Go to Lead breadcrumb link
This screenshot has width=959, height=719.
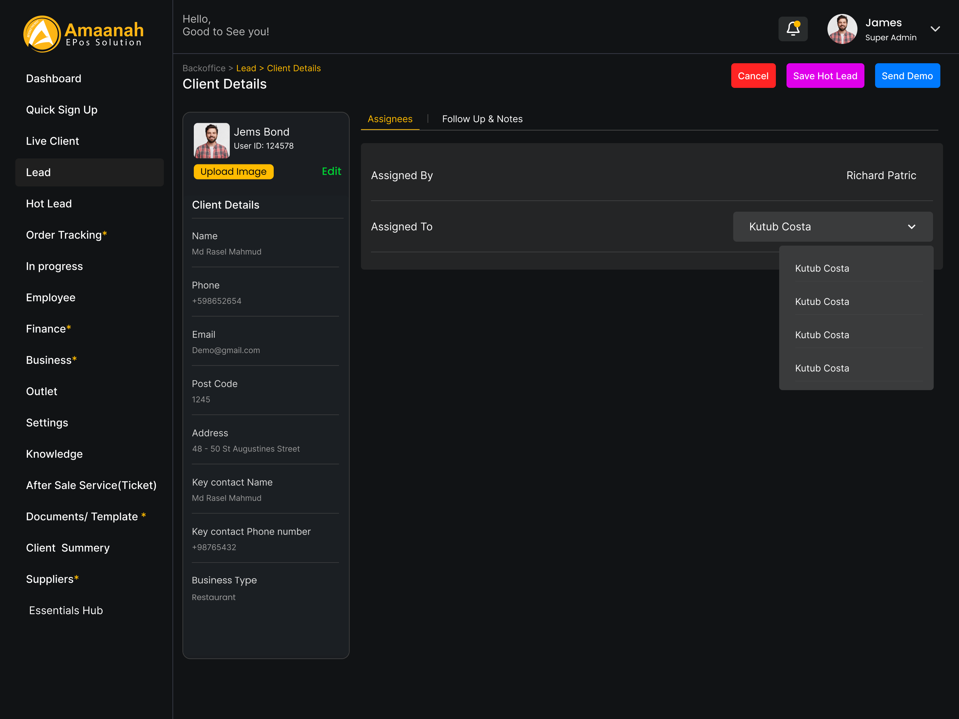click(246, 68)
